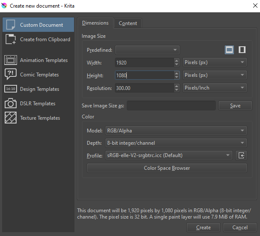Open the Color Space Browser
This screenshot has width=260, height=236.
(167, 168)
